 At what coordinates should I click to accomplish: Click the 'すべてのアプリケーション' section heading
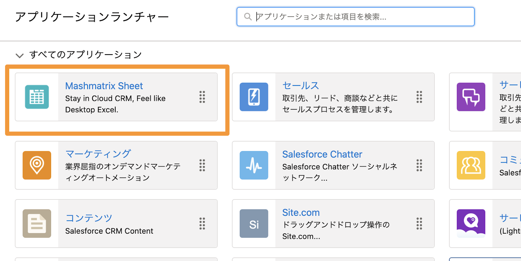pos(86,55)
